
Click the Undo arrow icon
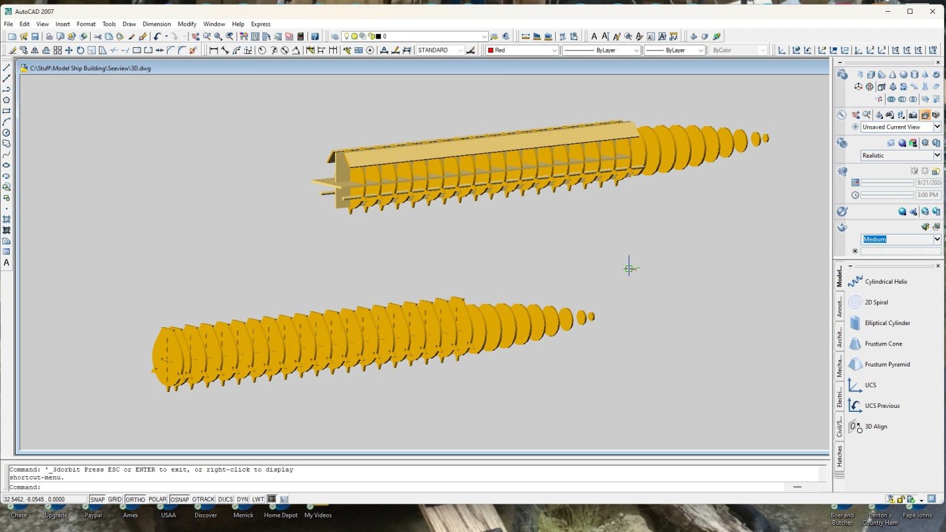(157, 37)
